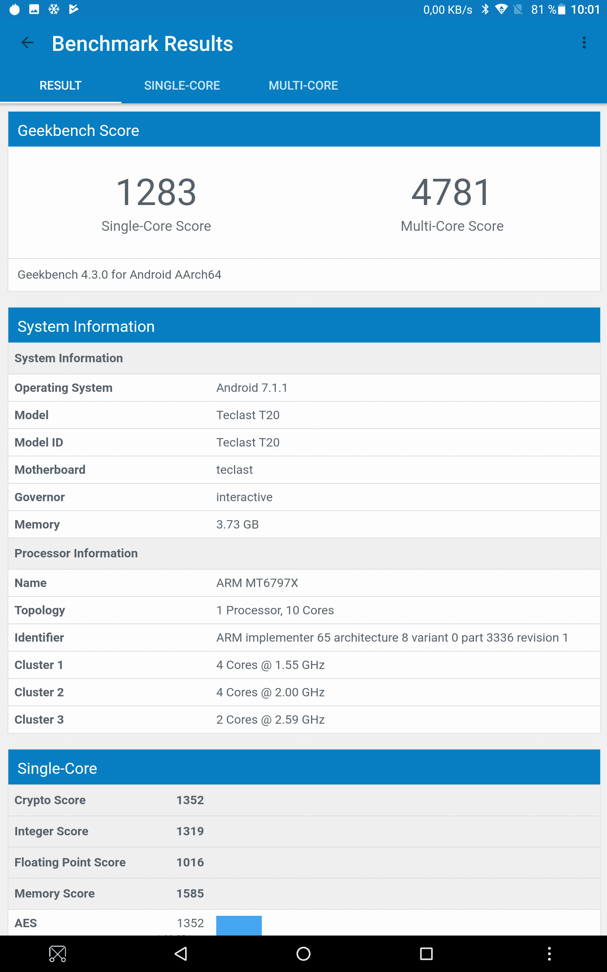Tap the recent apps square button
The width and height of the screenshot is (607, 972).
(426, 953)
